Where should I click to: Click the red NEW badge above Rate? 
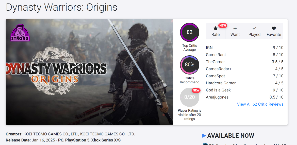[223, 26]
